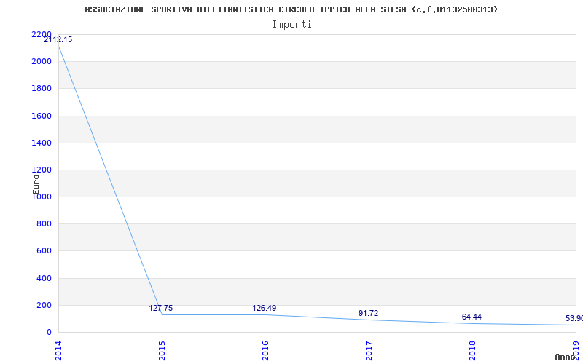Click the 'Importi' subtitle
This screenshot has width=583, height=364.
291,25
